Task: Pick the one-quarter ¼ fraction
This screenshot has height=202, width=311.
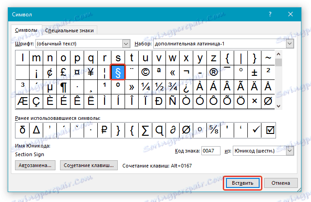Action: tap(145, 87)
